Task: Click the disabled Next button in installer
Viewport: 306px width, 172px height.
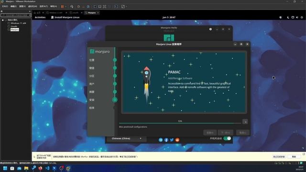Action: (225, 133)
